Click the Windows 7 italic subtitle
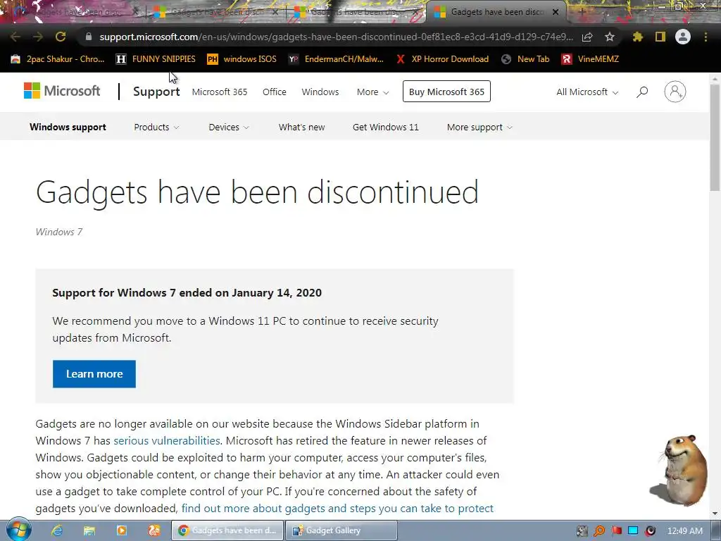Image resolution: width=721 pixels, height=541 pixels. pos(59,232)
